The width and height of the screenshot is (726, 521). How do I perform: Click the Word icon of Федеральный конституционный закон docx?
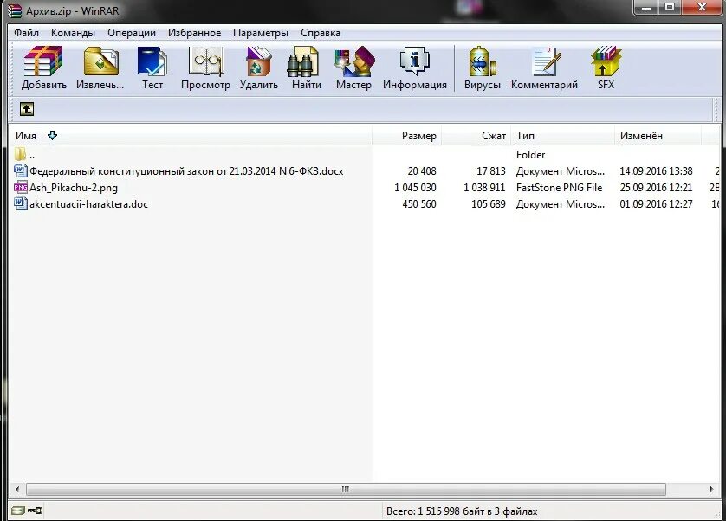click(21, 170)
